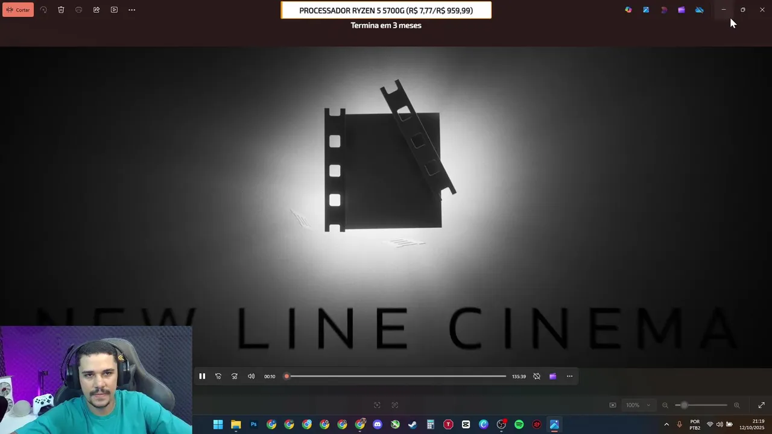Image resolution: width=772 pixels, height=434 pixels.
Task: Open File Explorer from the taskbar
Action: tap(236, 424)
